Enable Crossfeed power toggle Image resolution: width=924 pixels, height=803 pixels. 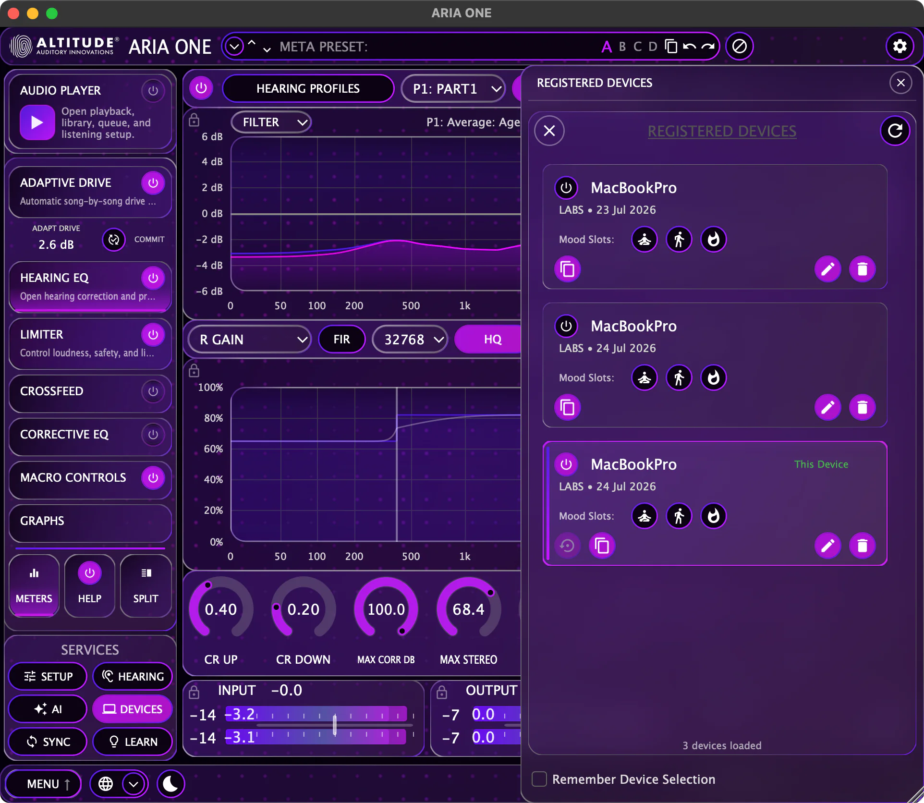tap(153, 391)
